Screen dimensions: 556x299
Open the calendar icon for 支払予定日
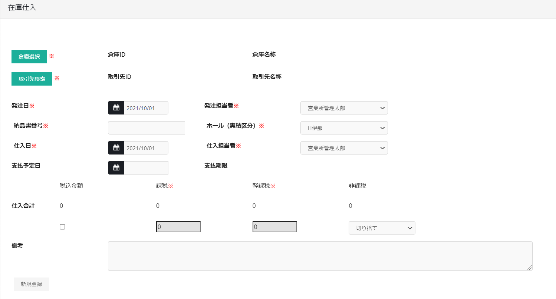pos(116,168)
